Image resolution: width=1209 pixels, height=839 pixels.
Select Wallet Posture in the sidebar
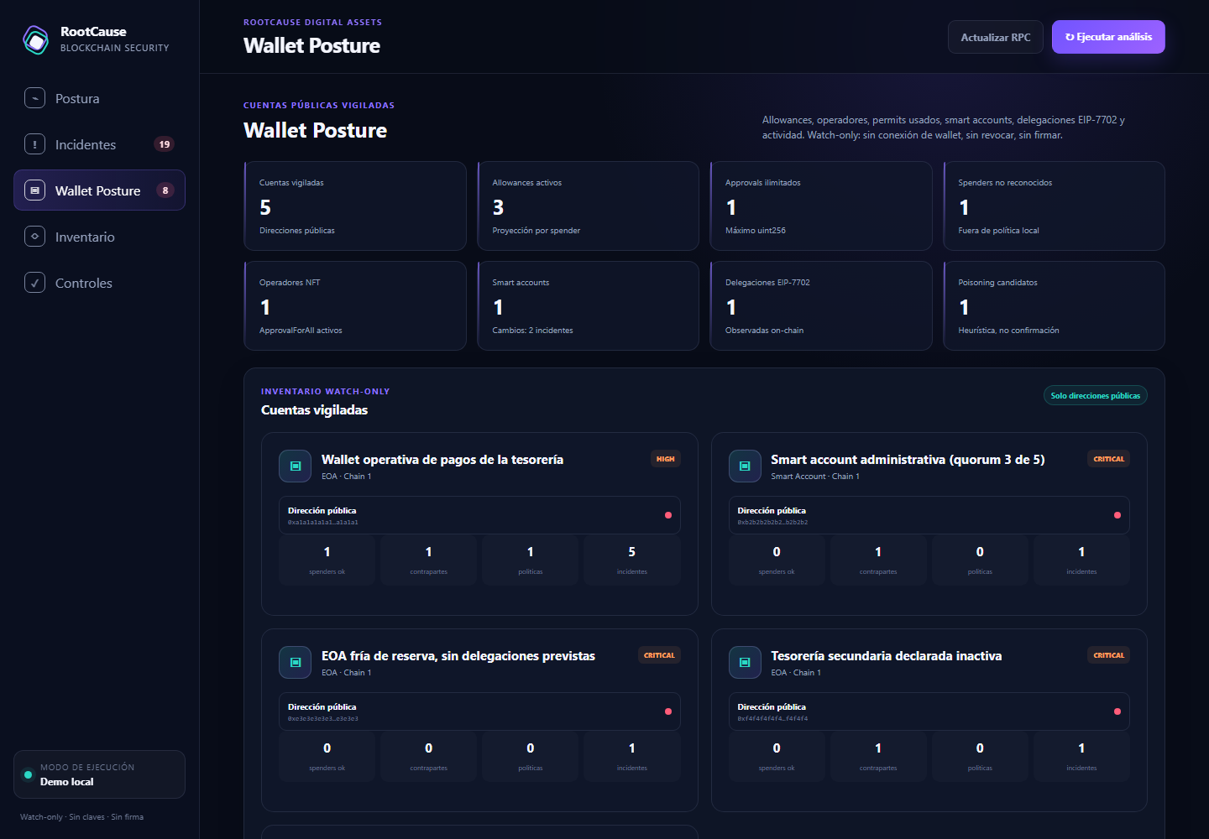[x=99, y=190]
